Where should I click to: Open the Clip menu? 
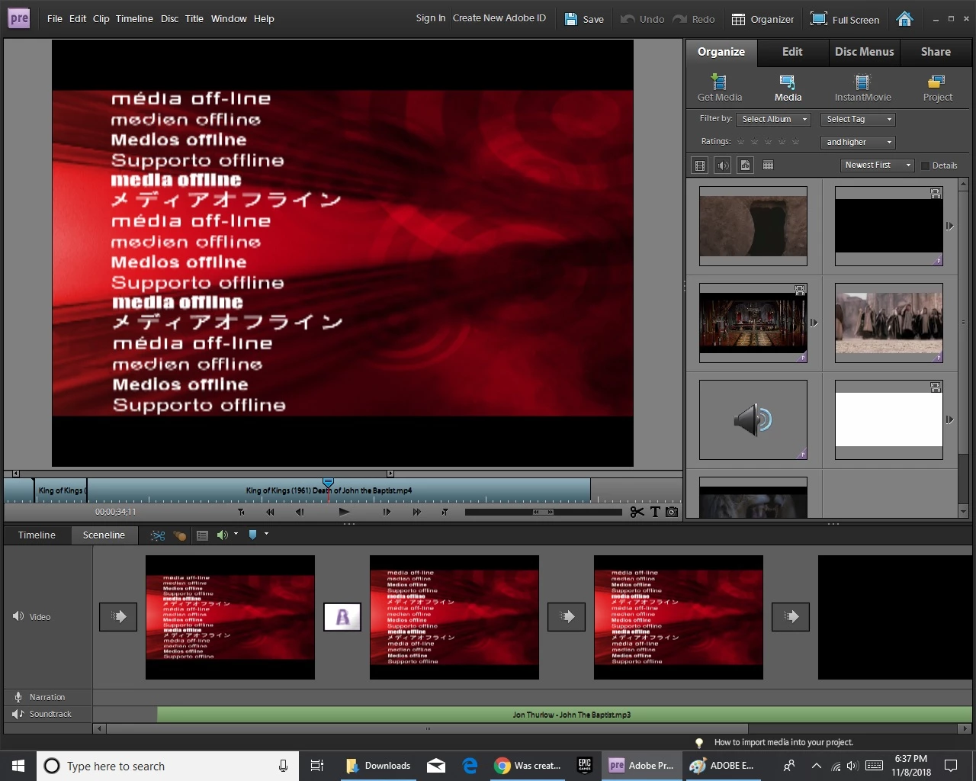pos(101,18)
